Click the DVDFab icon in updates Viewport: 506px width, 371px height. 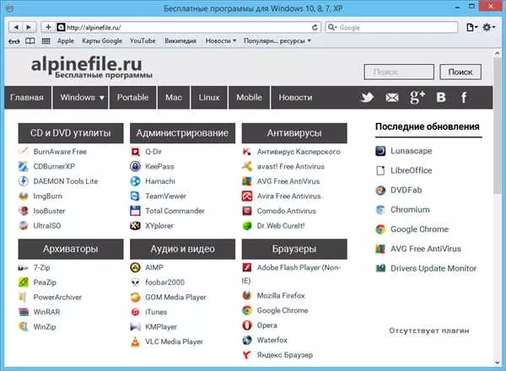[x=380, y=191]
